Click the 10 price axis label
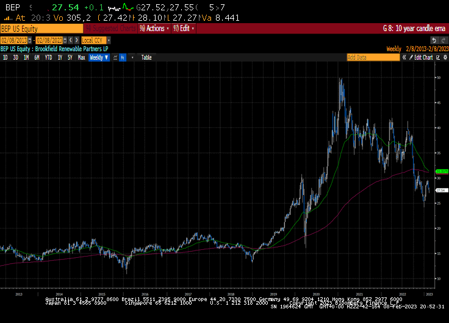 [439, 279]
